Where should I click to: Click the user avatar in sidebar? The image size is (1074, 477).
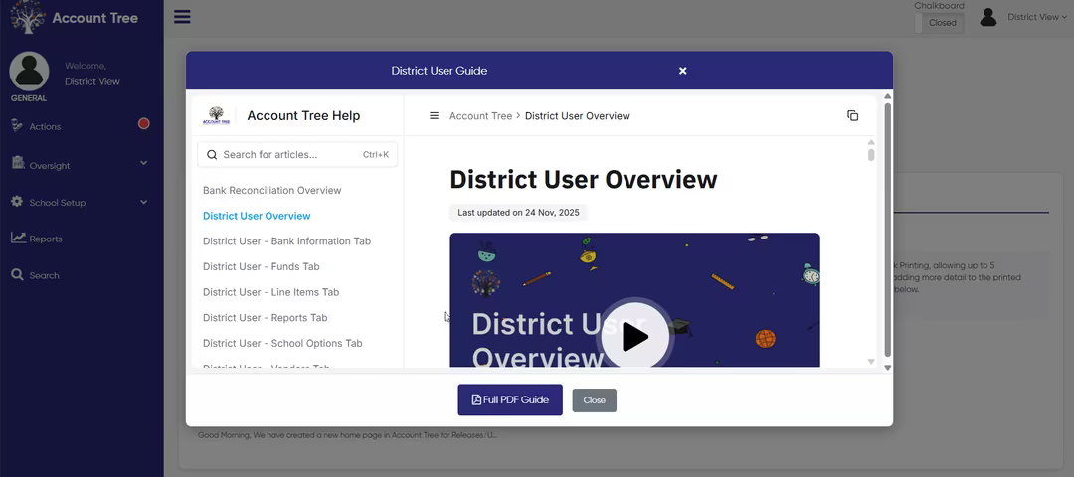point(29,72)
